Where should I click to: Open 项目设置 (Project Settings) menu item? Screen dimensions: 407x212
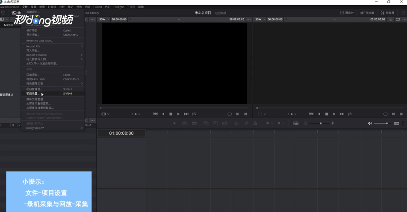coord(53,93)
